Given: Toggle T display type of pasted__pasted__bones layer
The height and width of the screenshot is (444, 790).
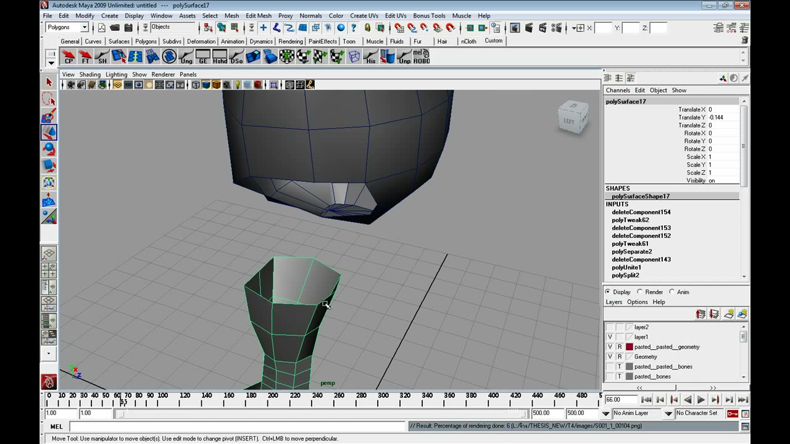Looking at the screenshot, I should pos(620,367).
